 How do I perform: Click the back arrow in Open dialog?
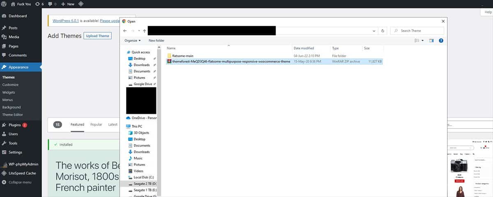point(125,31)
